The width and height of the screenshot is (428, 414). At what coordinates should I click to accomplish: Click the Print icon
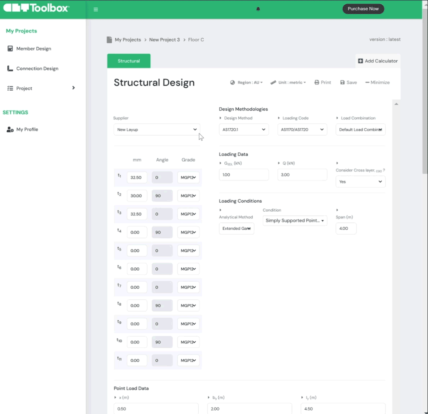(317, 83)
